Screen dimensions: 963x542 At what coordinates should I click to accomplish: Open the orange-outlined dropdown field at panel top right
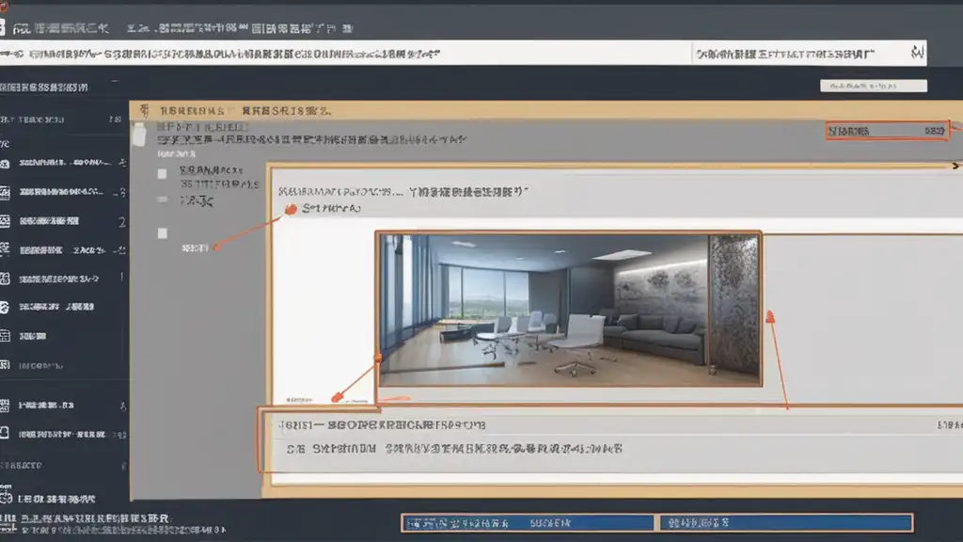886,132
